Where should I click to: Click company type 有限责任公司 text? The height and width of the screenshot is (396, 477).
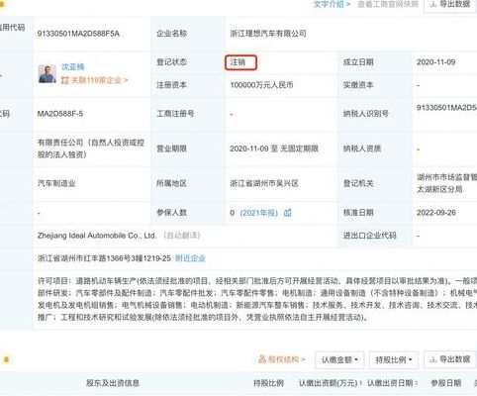pos(91,148)
